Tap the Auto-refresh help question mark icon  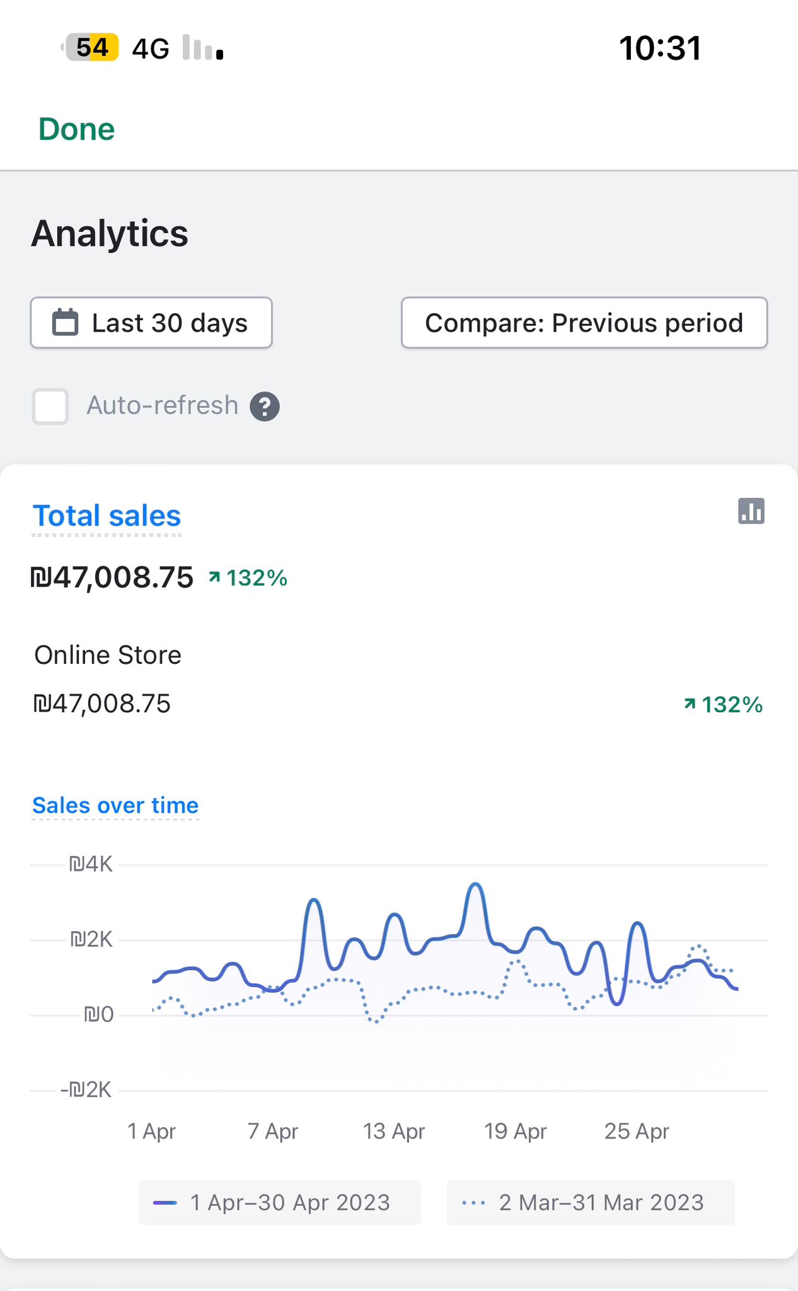265,407
